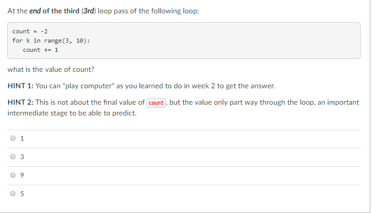The width and height of the screenshot is (377, 213).
Task: Click the bold "HINT 1:" label
Action: pyautogui.click(x=21, y=86)
